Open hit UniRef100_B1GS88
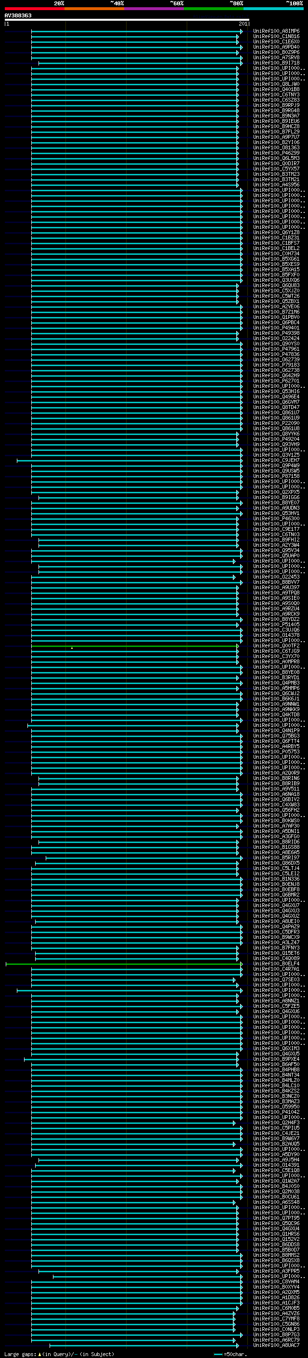The image size is (308, 1358). [276, 847]
